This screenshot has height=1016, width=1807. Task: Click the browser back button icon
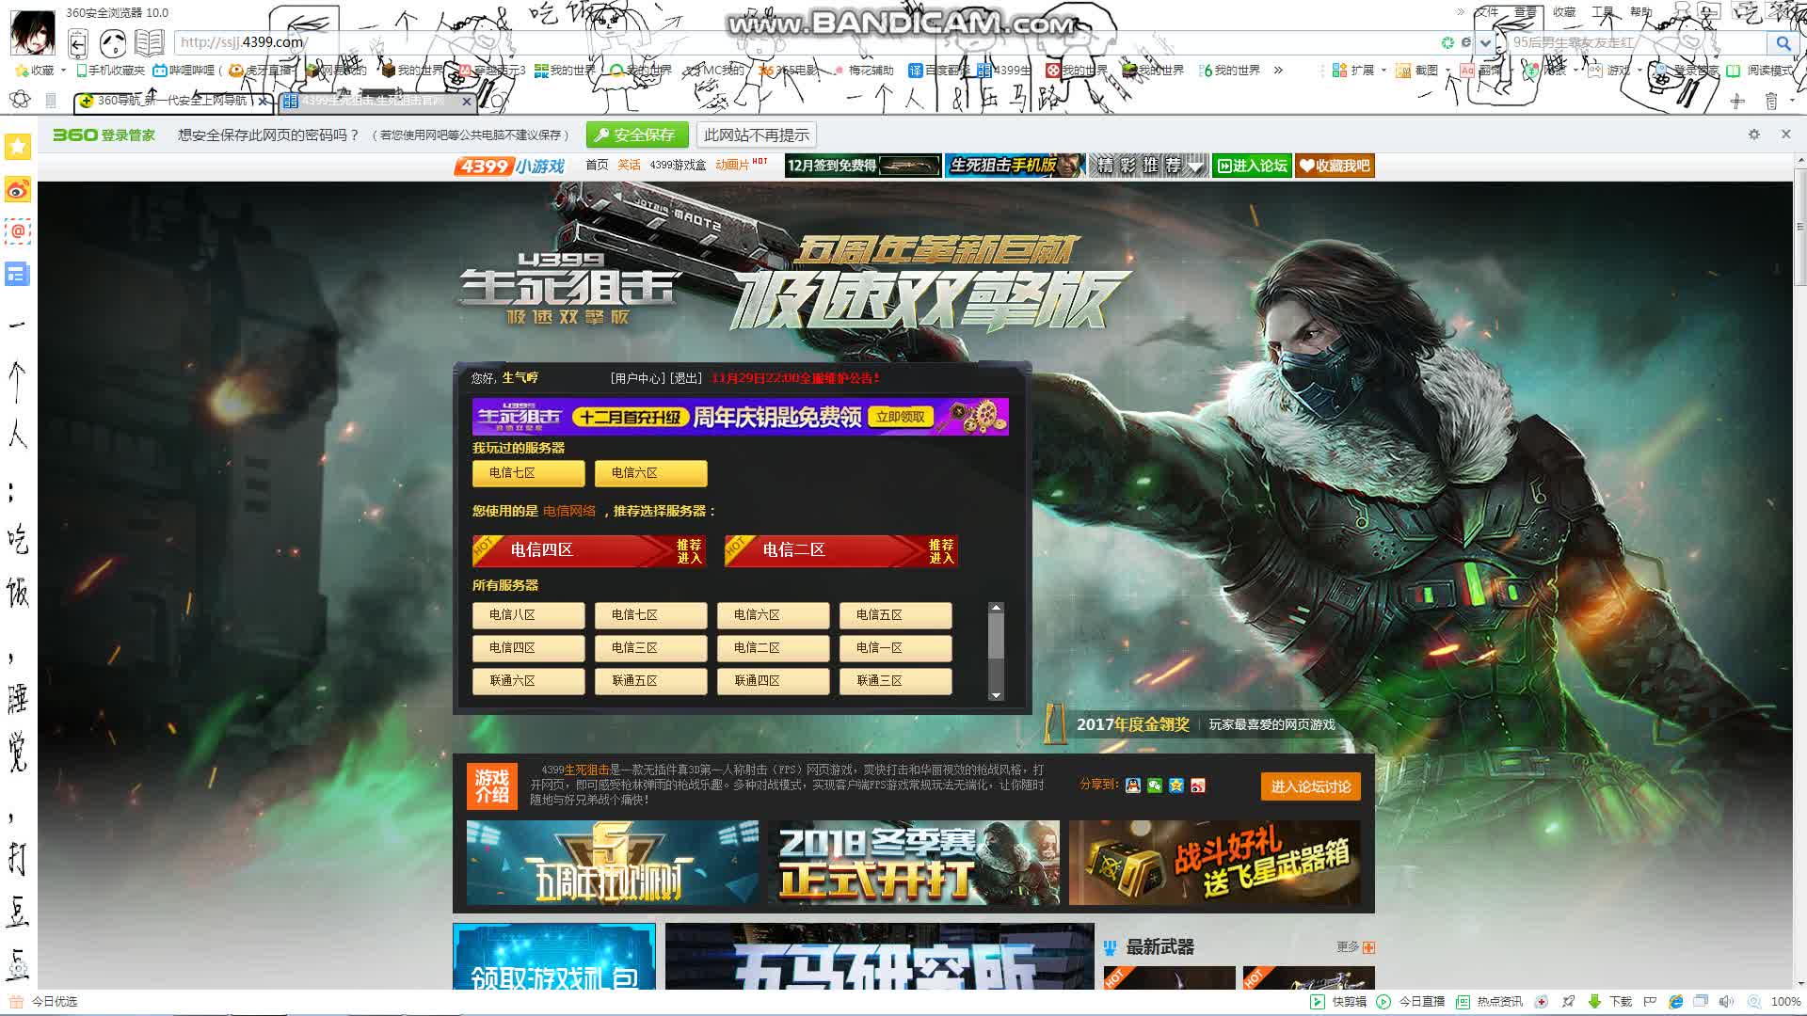coord(78,43)
